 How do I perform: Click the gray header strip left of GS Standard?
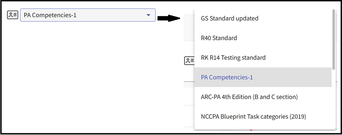click(189, 28)
